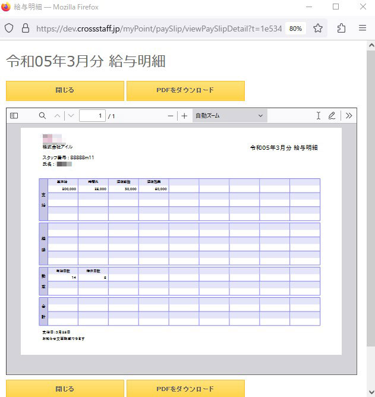The image size is (375, 397).
Task: Click the value 14 in attendance table
Action: (x=74, y=278)
